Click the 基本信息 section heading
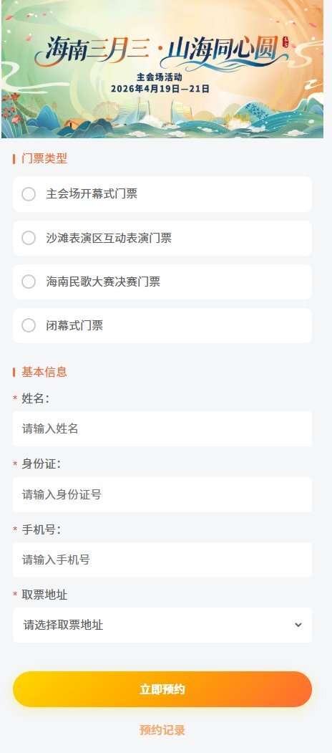 [44, 372]
